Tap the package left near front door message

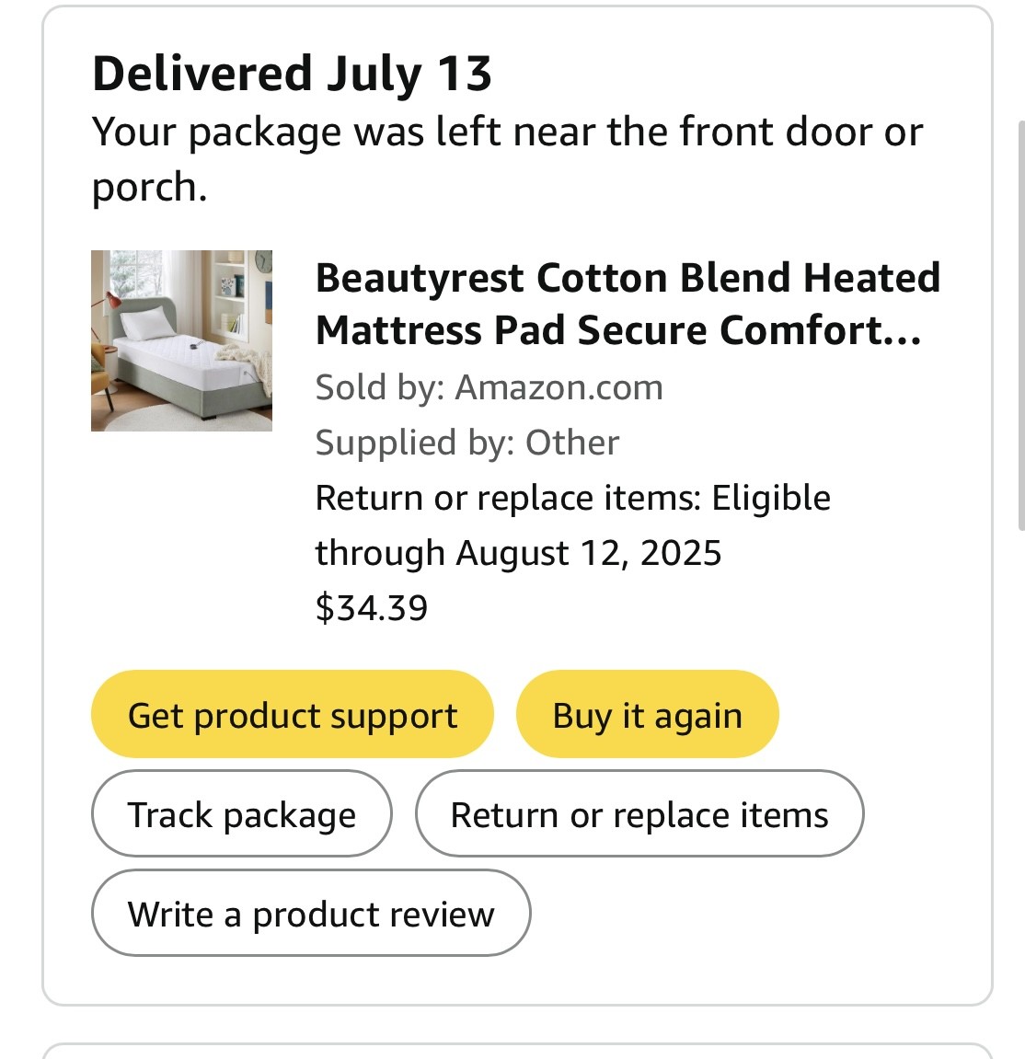coord(508,159)
